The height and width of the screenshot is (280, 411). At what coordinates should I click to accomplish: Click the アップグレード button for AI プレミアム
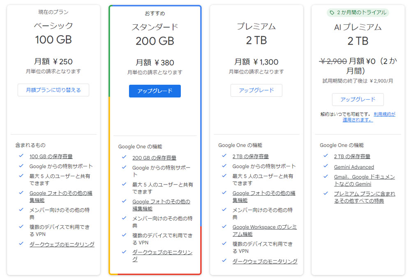[x=358, y=100]
